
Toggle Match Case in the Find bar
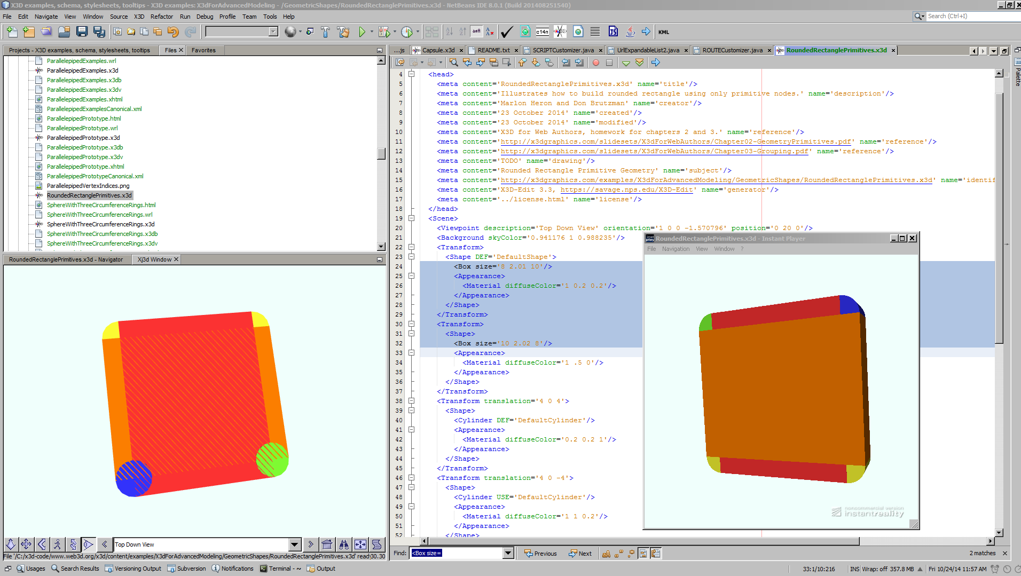(606, 554)
